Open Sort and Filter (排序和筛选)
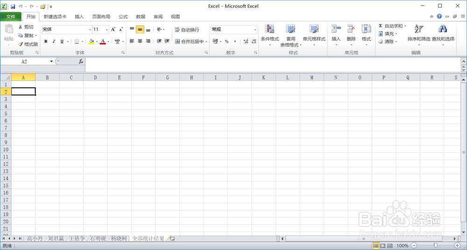 click(x=419, y=35)
